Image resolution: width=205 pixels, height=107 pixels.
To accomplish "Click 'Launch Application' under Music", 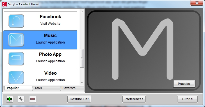I will (x=50, y=42).
